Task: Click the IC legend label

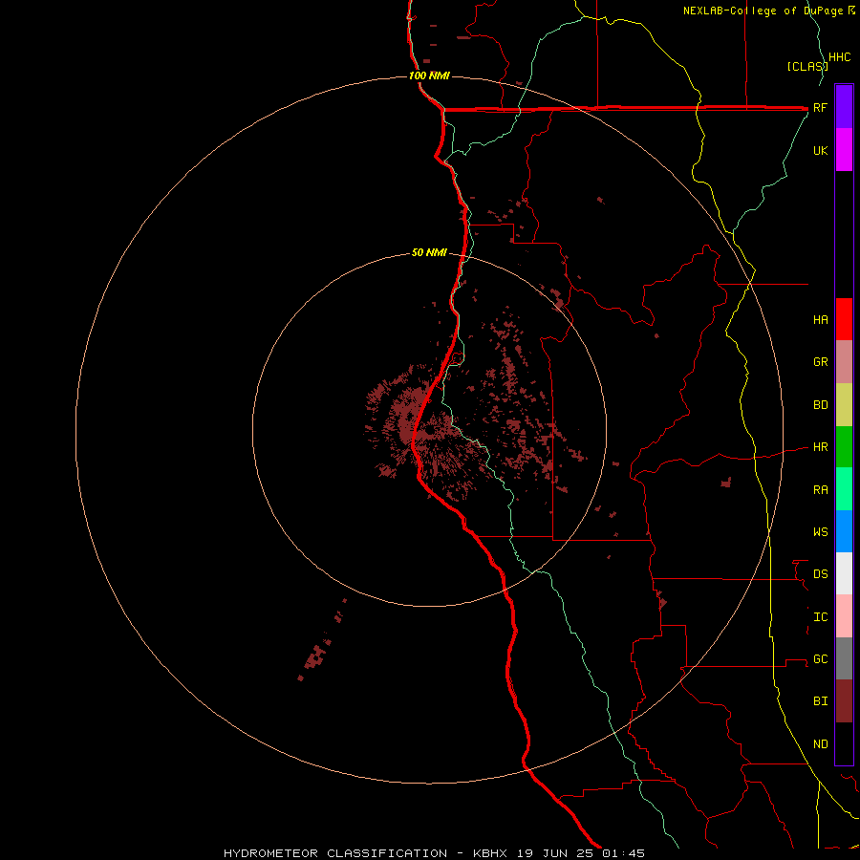Action: (820, 617)
